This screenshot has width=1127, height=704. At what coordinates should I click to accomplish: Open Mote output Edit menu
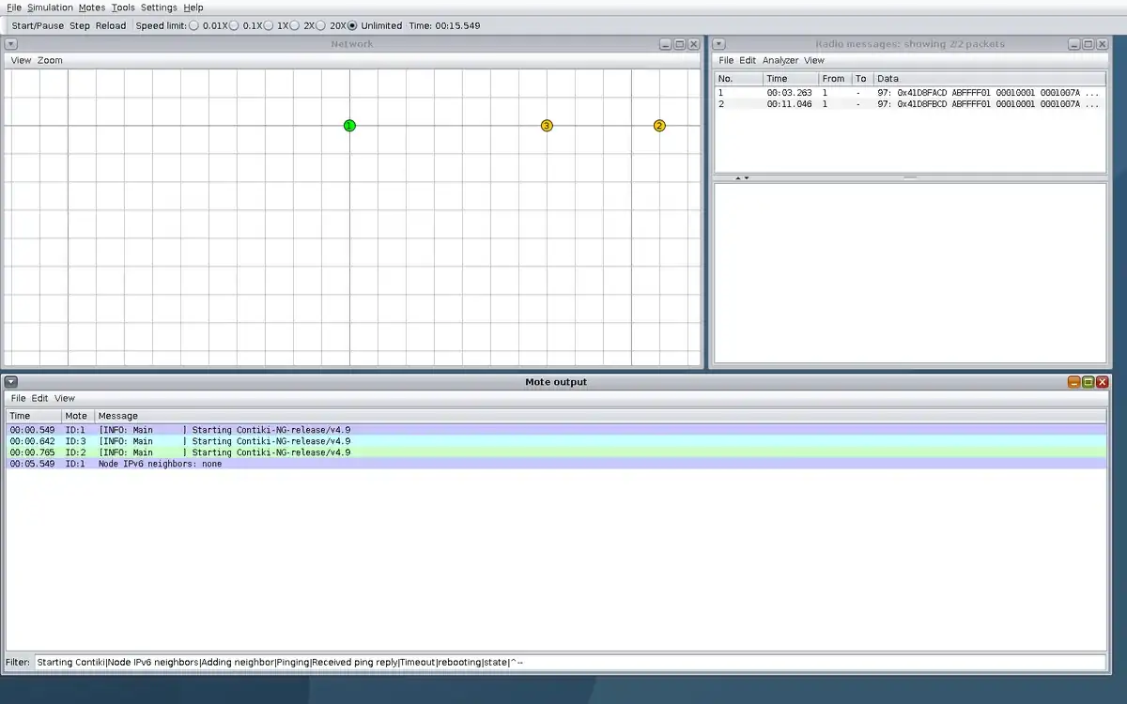[39, 398]
